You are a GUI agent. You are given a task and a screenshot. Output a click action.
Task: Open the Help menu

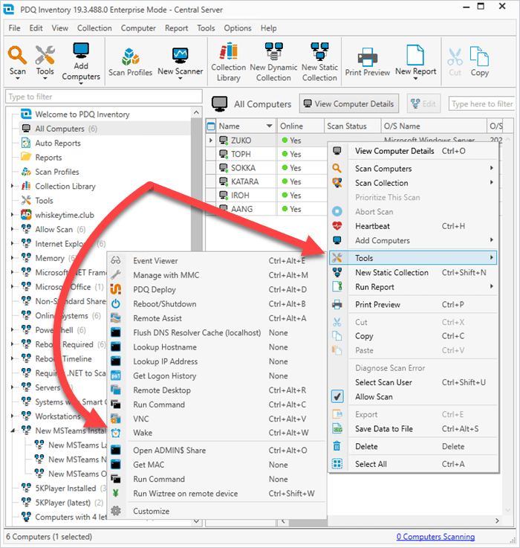268,28
